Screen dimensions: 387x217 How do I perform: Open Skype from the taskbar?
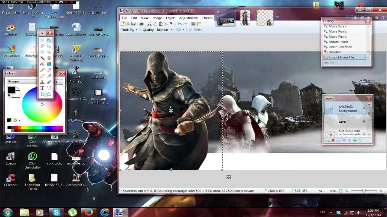[56, 212]
